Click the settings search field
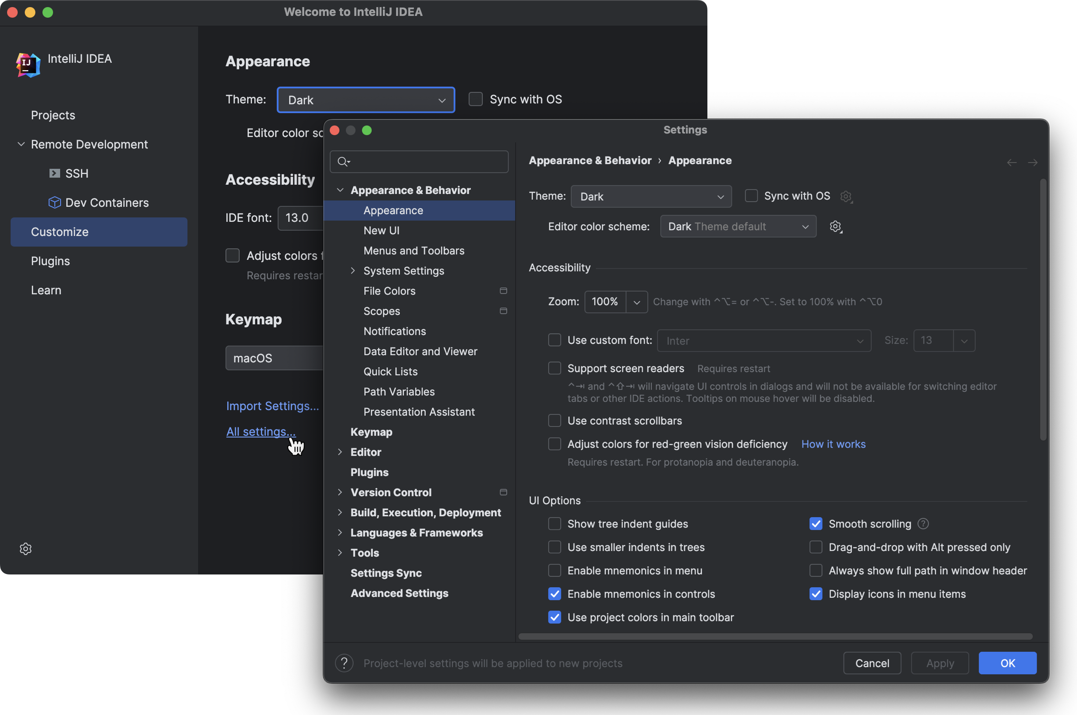 click(x=419, y=161)
